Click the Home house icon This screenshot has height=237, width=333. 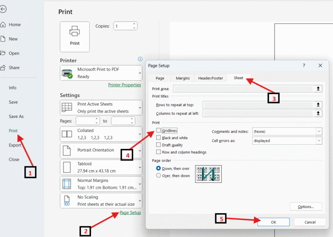(3, 24)
